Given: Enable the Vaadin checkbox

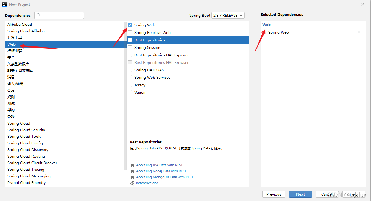Looking at the screenshot, I should pyautogui.click(x=130, y=92).
